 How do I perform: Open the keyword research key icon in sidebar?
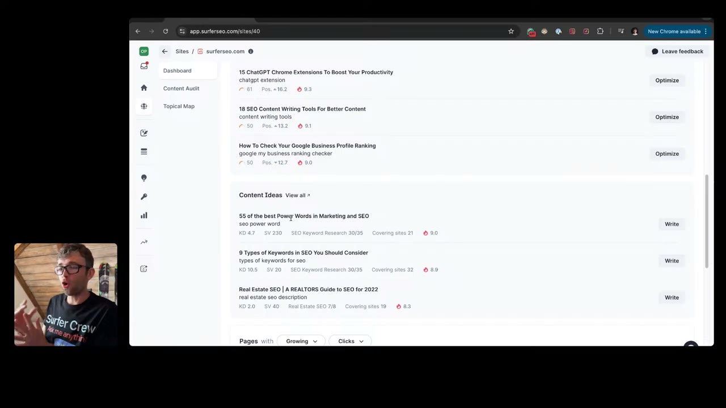coord(144,197)
